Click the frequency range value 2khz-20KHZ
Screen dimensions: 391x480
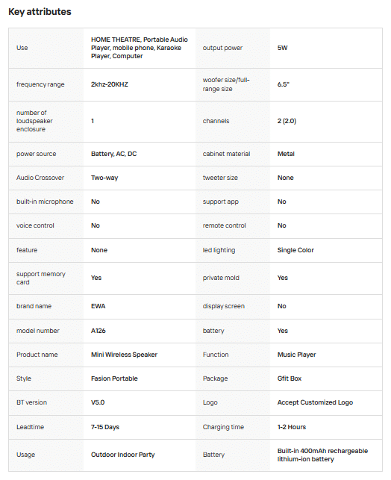click(110, 84)
